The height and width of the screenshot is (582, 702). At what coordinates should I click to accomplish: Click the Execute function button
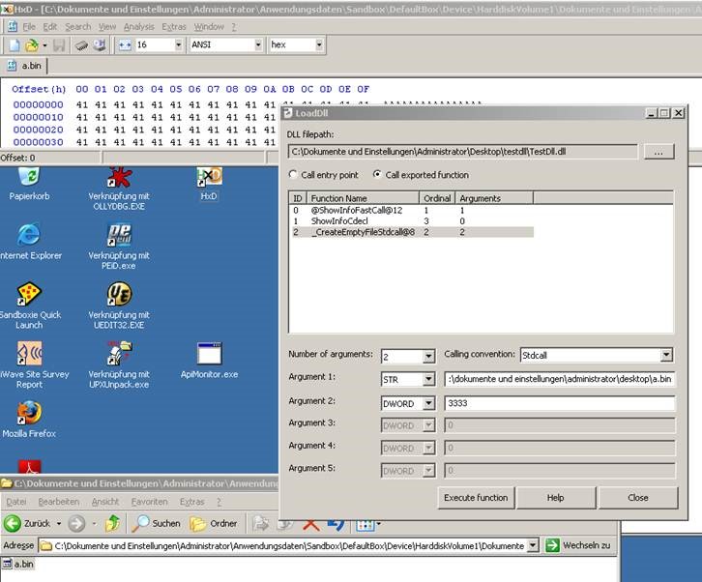[476, 498]
